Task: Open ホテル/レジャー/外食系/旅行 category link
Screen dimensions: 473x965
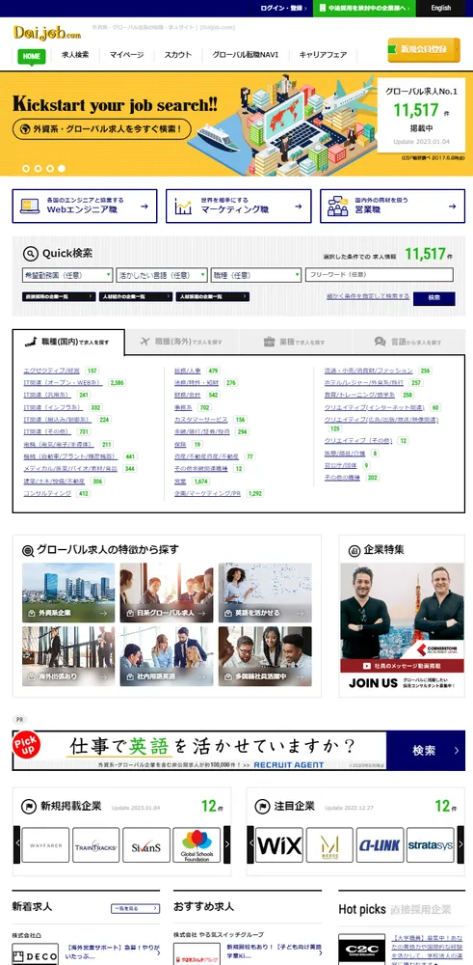Action: click(365, 383)
